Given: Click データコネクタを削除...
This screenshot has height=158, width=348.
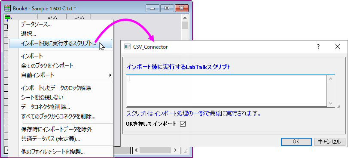Looking at the screenshot, I should coord(61,107).
